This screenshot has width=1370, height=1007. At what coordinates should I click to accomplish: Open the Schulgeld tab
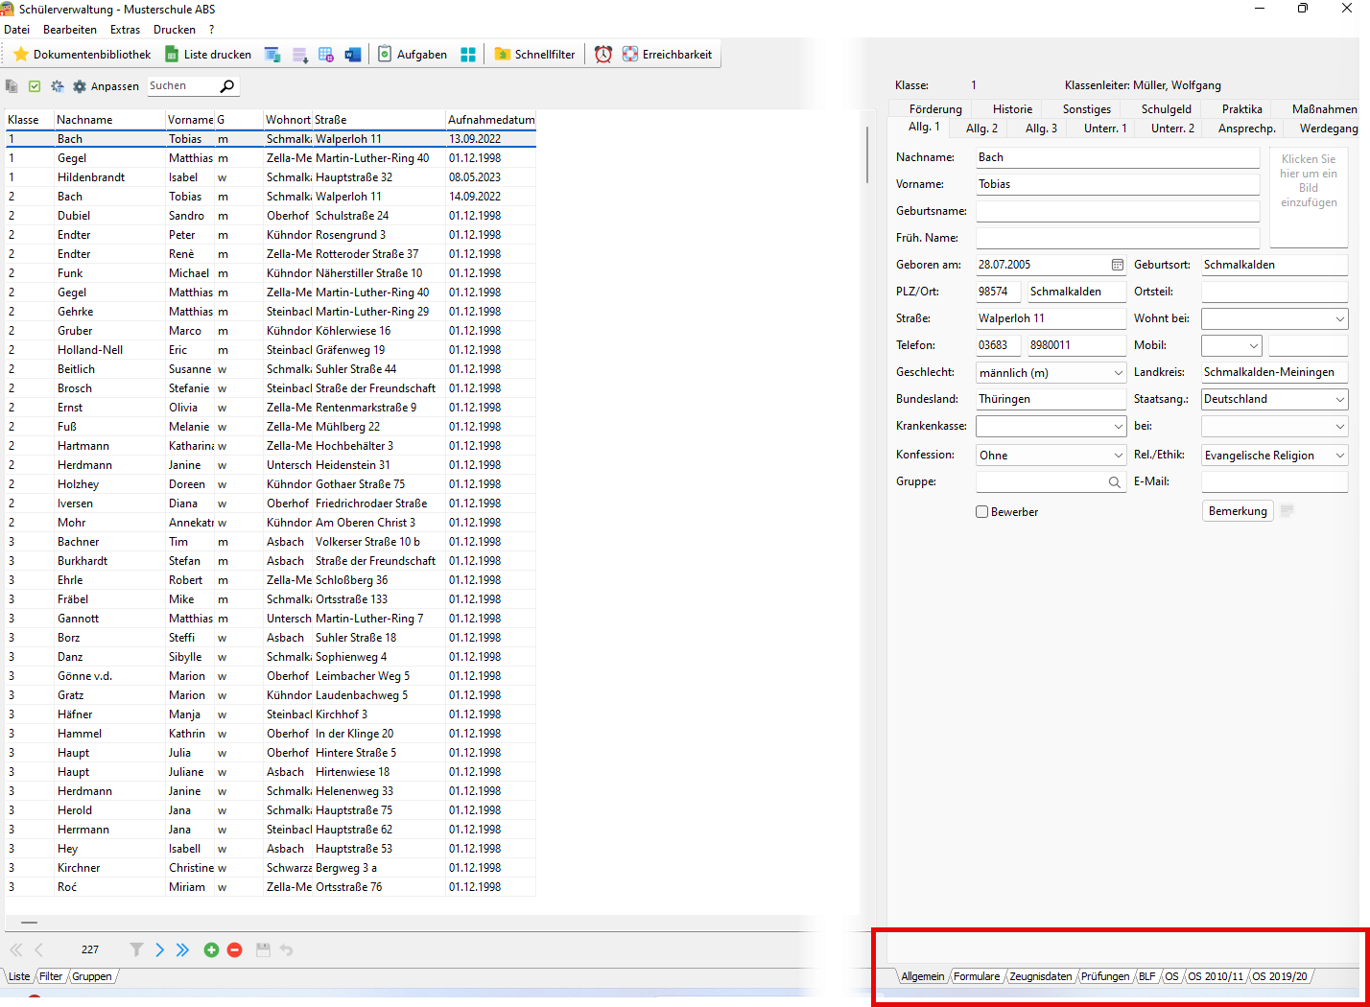pos(1166,109)
